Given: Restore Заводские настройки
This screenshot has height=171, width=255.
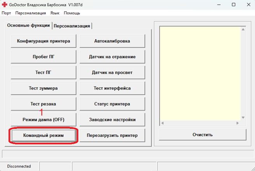Looking at the screenshot, I should [x=112, y=119].
